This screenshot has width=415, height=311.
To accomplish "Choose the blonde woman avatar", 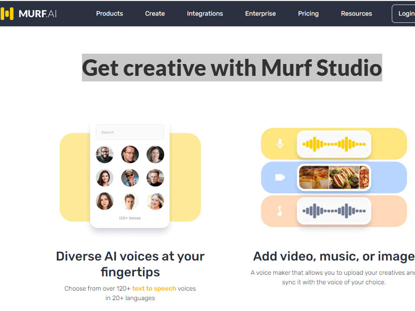I will pyautogui.click(x=155, y=201).
